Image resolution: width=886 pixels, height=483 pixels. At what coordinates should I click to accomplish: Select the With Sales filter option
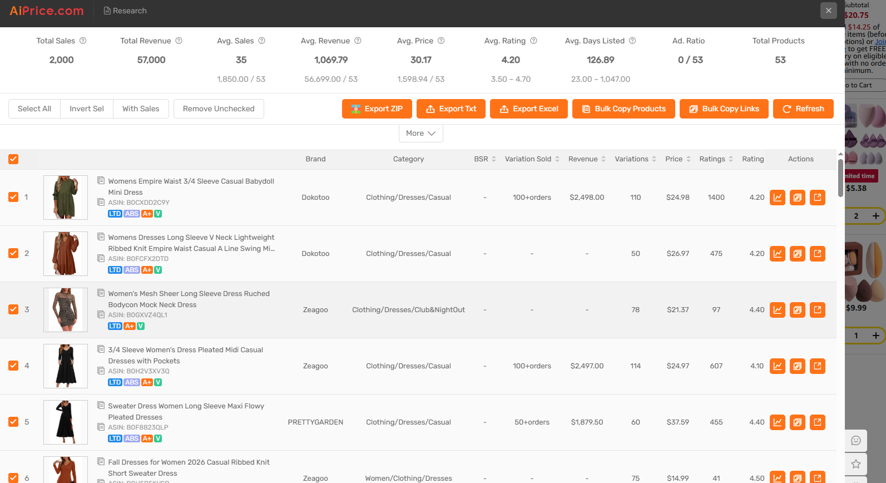141,109
